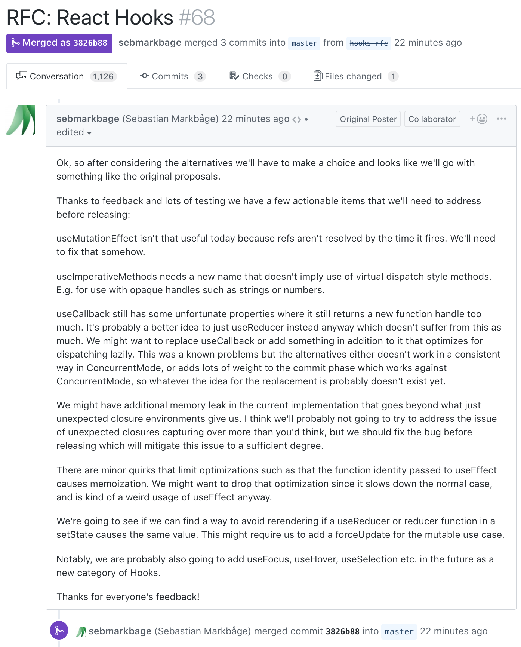Image resolution: width=521 pixels, height=647 pixels.
Task: Click the add reaction smiley icon
Action: click(x=478, y=119)
